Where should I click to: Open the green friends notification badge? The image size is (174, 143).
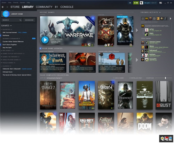click(136, 3)
